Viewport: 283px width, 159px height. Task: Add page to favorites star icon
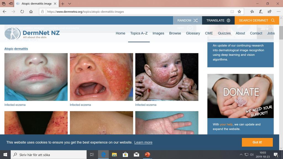239,12
